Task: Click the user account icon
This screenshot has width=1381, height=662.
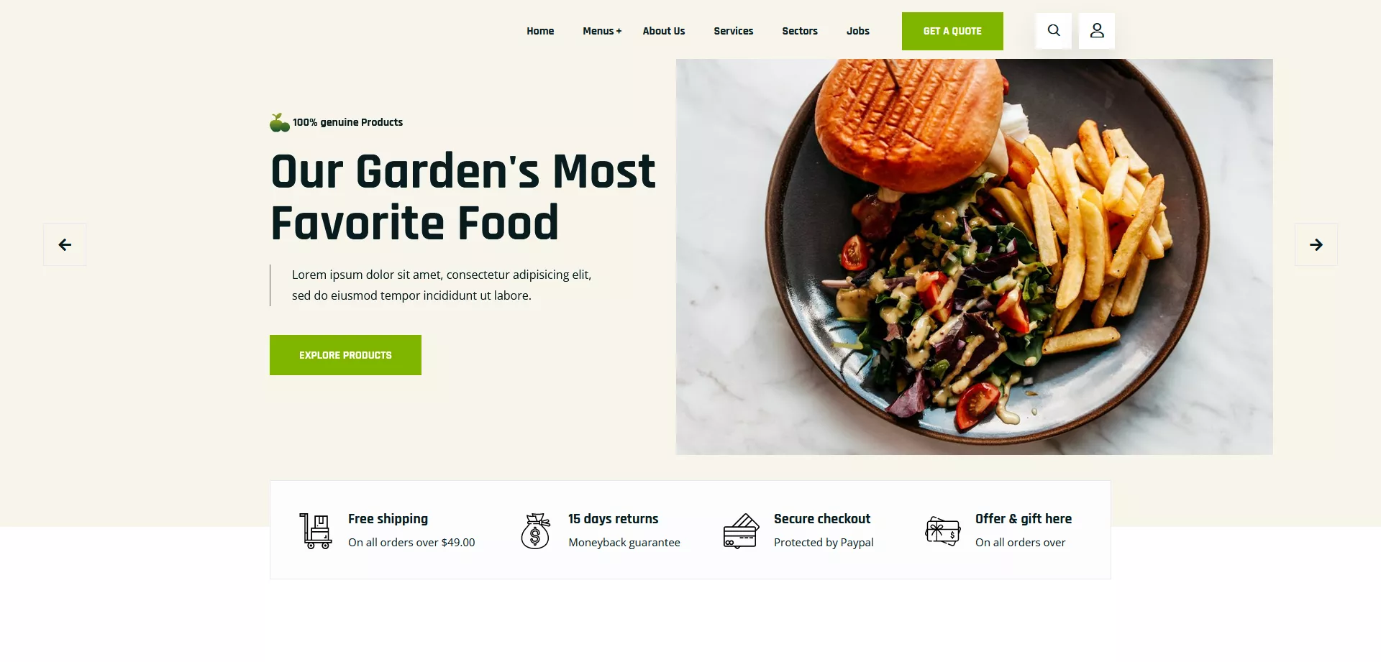Action: (x=1097, y=31)
